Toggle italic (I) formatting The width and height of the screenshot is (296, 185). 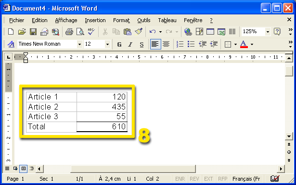point(130,45)
